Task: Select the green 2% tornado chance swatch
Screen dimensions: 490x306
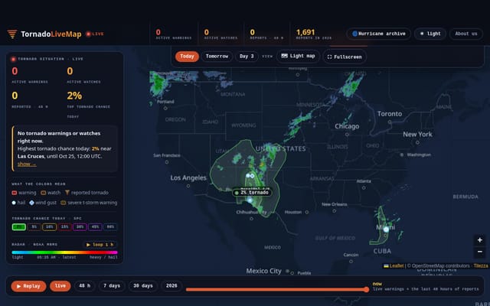Action: (x=18, y=227)
